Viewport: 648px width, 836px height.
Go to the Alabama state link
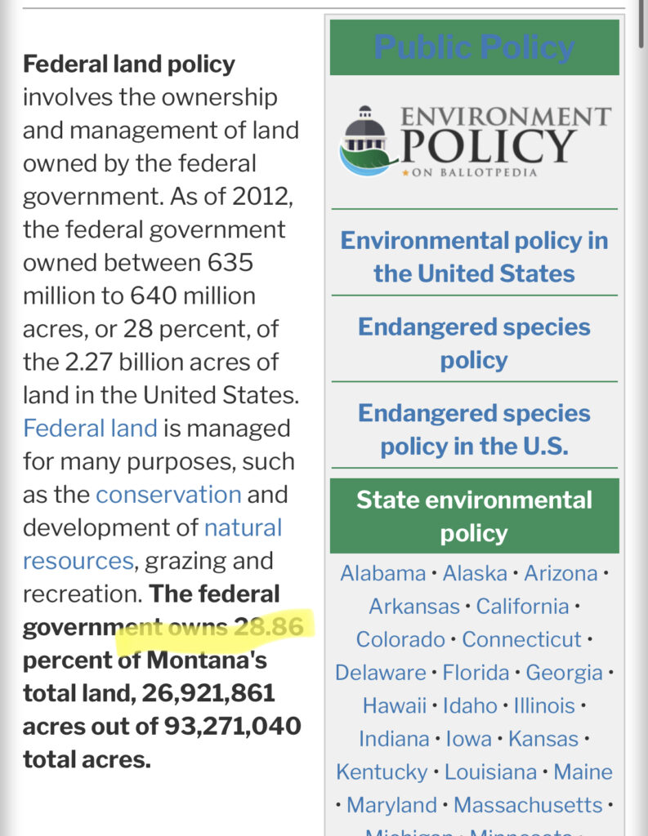coord(382,573)
